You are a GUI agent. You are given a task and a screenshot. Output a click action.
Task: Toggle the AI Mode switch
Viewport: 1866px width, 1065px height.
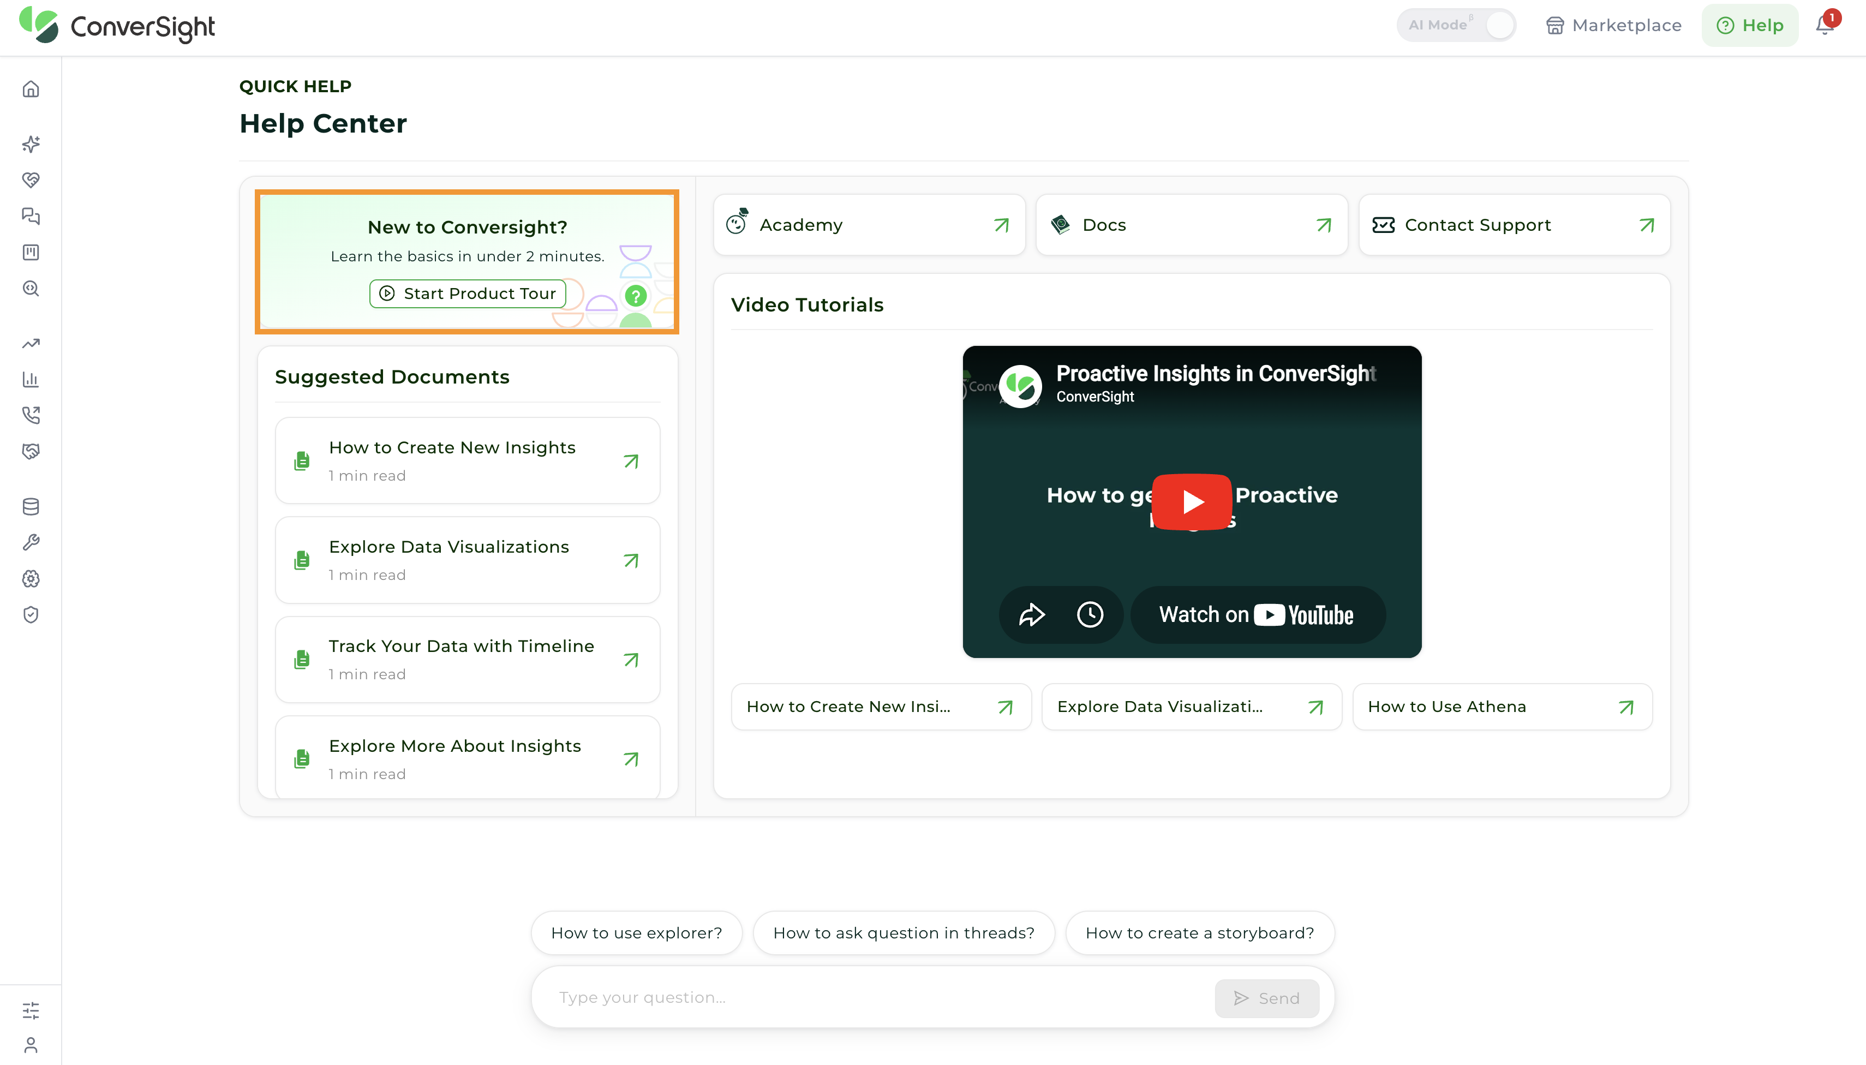(1499, 25)
